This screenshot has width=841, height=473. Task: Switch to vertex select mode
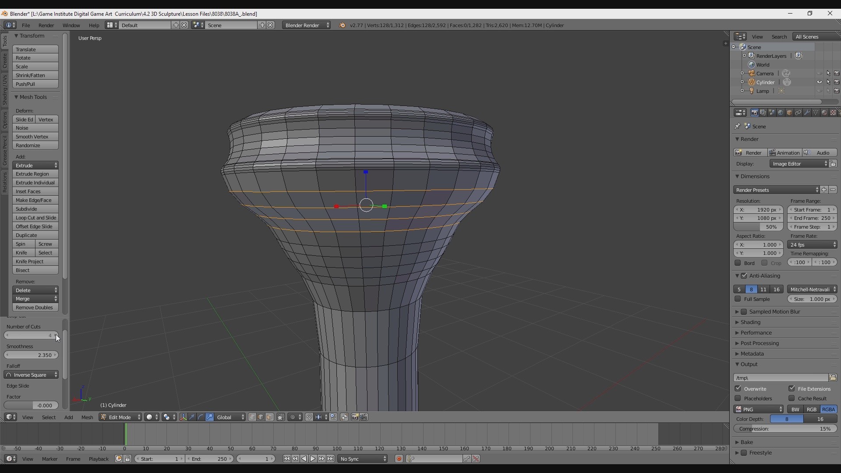click(252, 417)
